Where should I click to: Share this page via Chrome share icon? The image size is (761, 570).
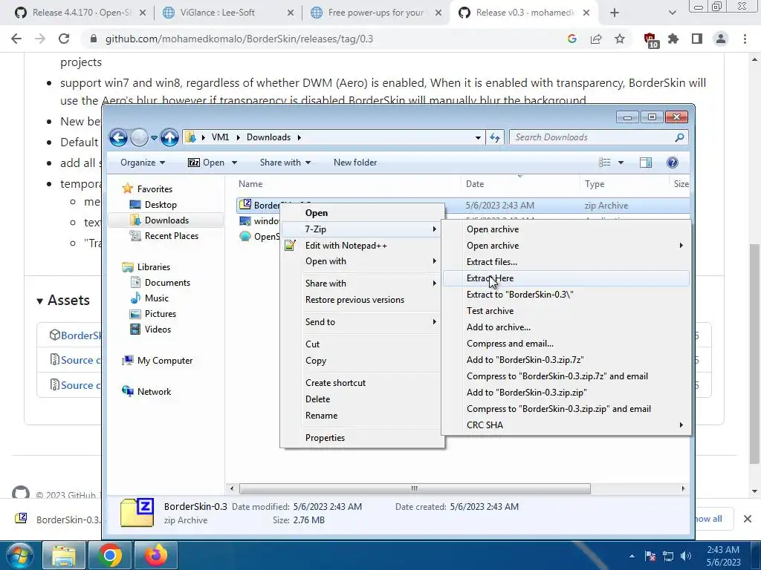(x=596, y=39)
